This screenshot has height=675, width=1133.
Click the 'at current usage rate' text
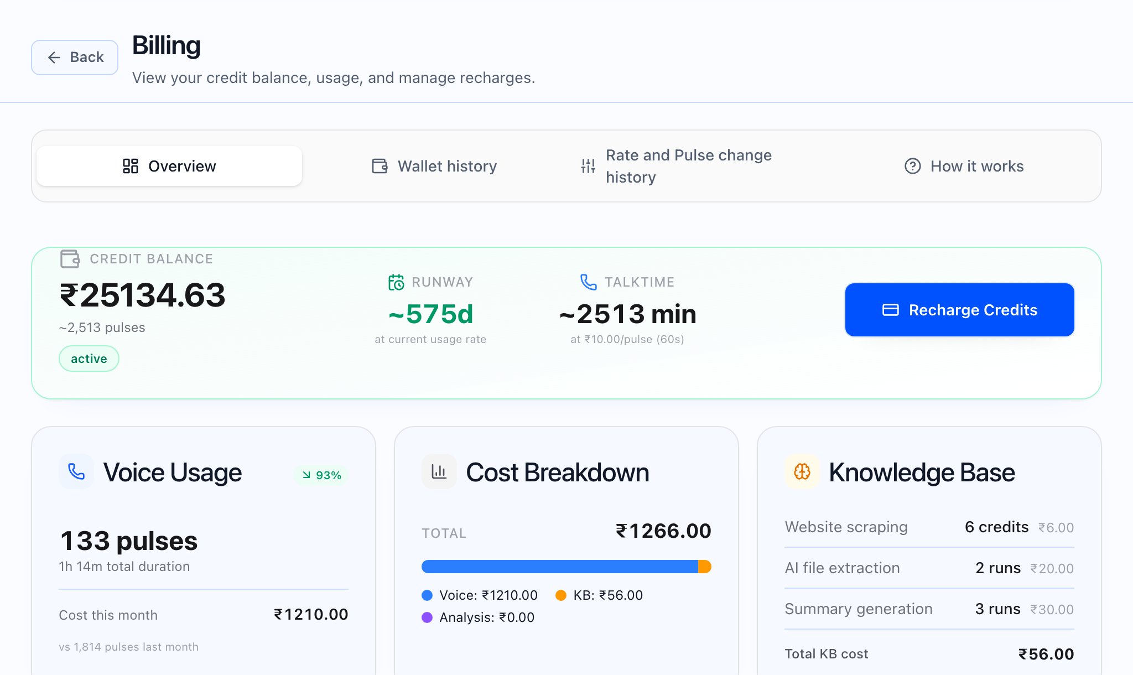430,339
